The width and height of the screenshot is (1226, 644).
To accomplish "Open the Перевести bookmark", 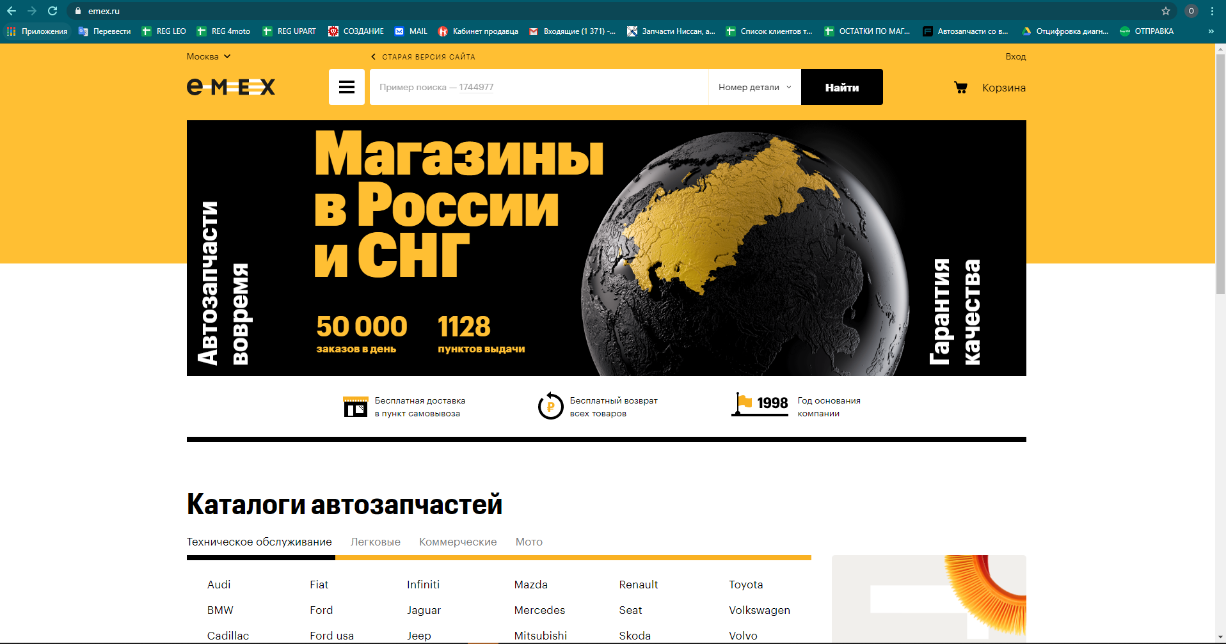I will tap(104, 31).
